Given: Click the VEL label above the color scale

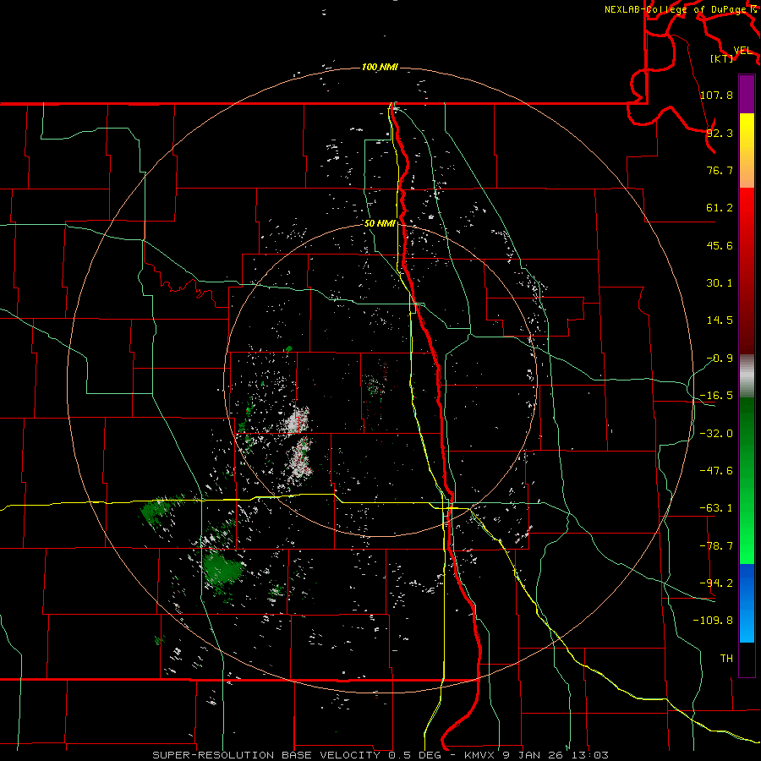Looking at the screenshot, I should 742,51.
